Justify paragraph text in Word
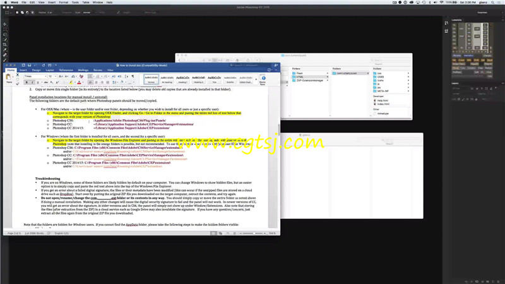Image resolution: width=505 pixels, height=284 pixels. 107,83
